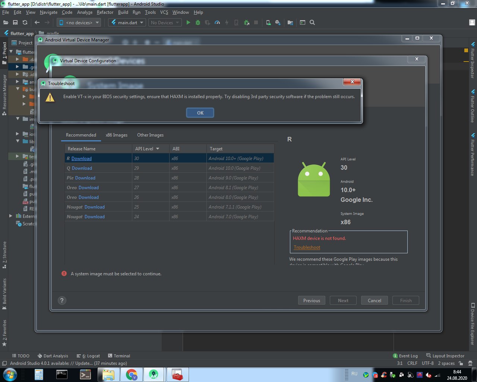Click Download link for release R

coord(82,159)
